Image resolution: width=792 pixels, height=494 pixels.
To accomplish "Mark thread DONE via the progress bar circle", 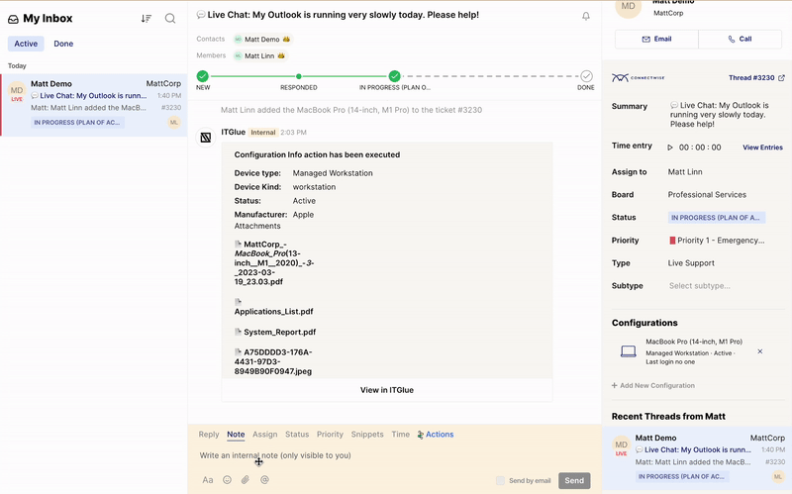I will tap(586, 76).
